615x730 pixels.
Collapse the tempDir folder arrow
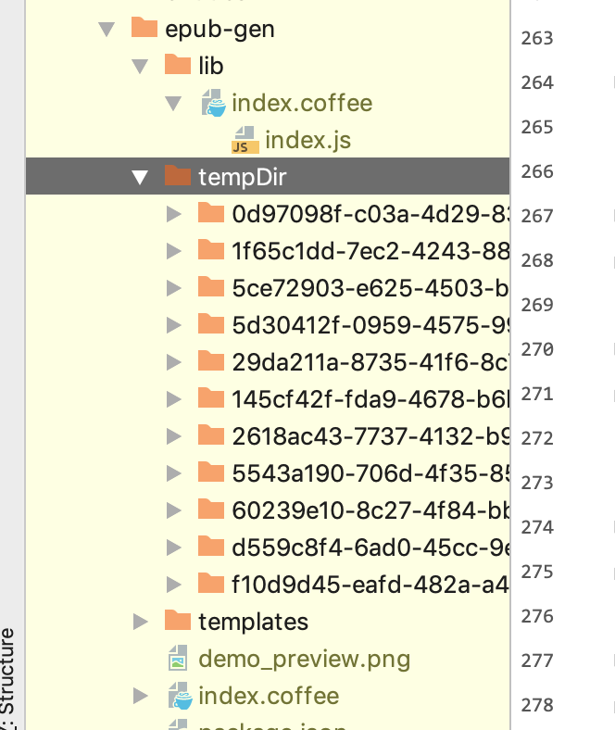pyautogui.click(x=140, y=177)
